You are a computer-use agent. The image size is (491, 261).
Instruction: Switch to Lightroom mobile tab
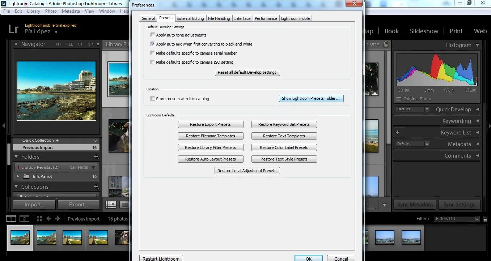pos(296,18)
